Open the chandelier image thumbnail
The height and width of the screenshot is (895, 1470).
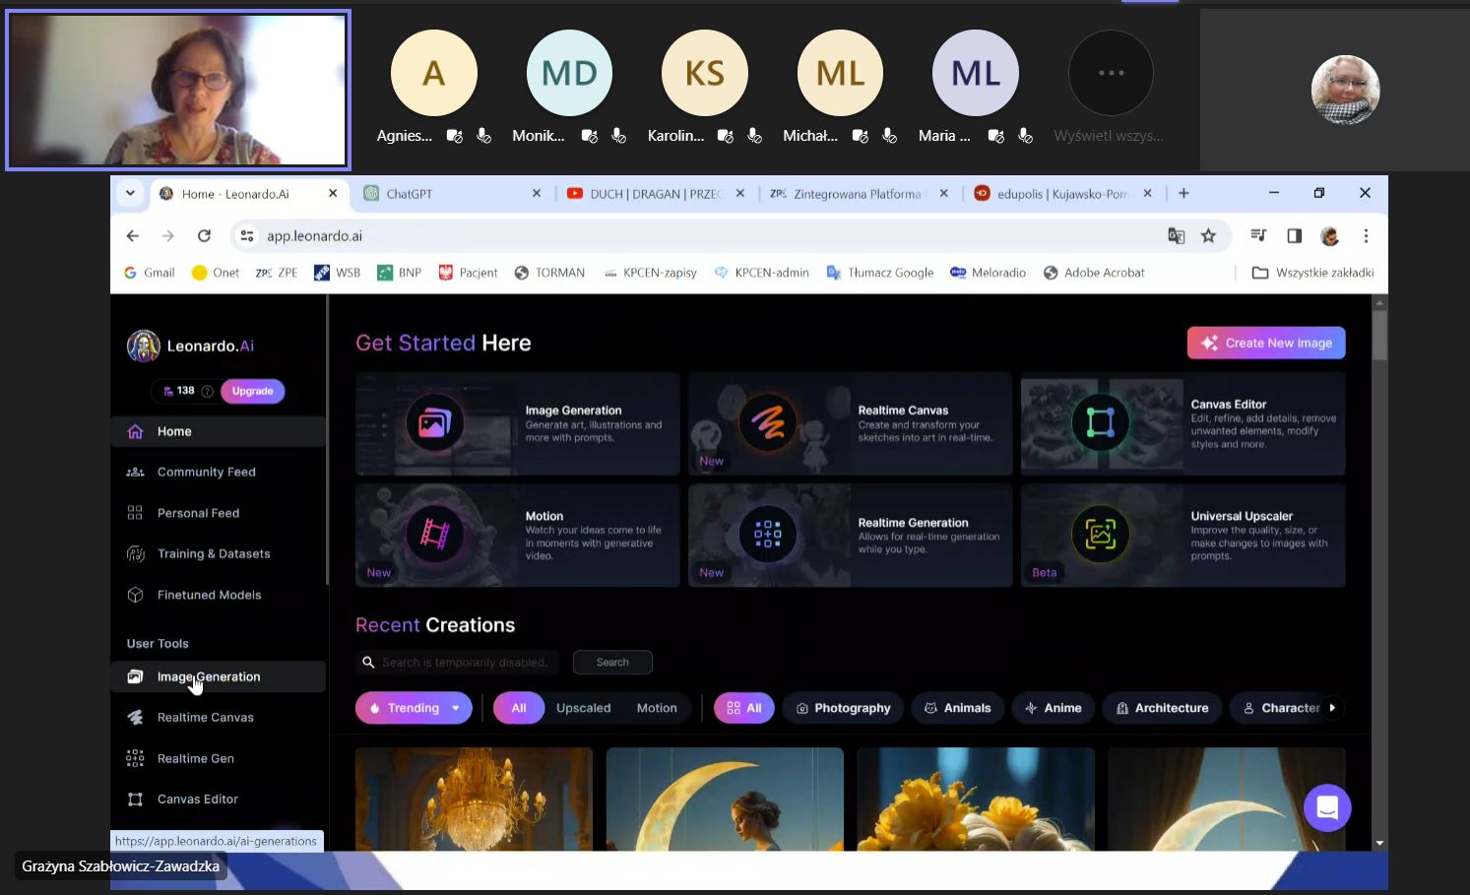pyautogui.click(x=474, y=799)
